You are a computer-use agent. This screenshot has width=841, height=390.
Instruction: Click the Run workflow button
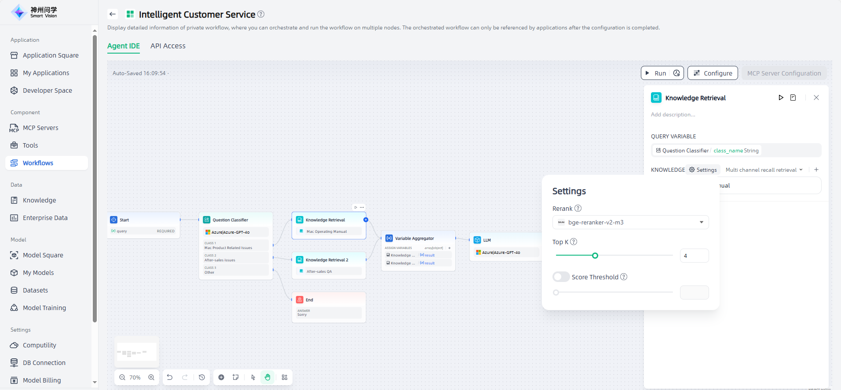point(656,73)
